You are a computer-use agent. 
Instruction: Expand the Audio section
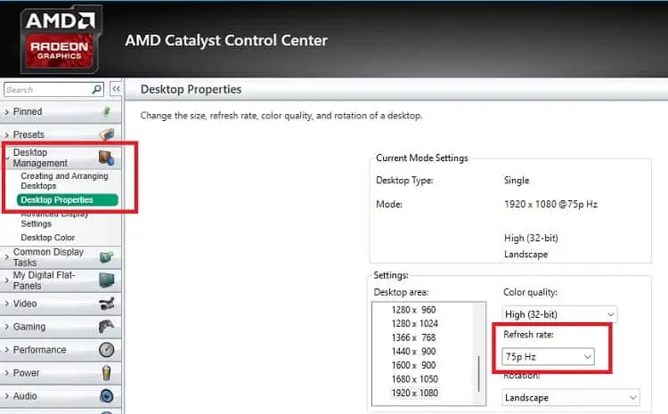[x=61, y=395]
